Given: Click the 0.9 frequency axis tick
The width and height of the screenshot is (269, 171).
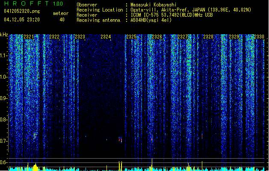Looking at the screenshot, I should [3, 98].
